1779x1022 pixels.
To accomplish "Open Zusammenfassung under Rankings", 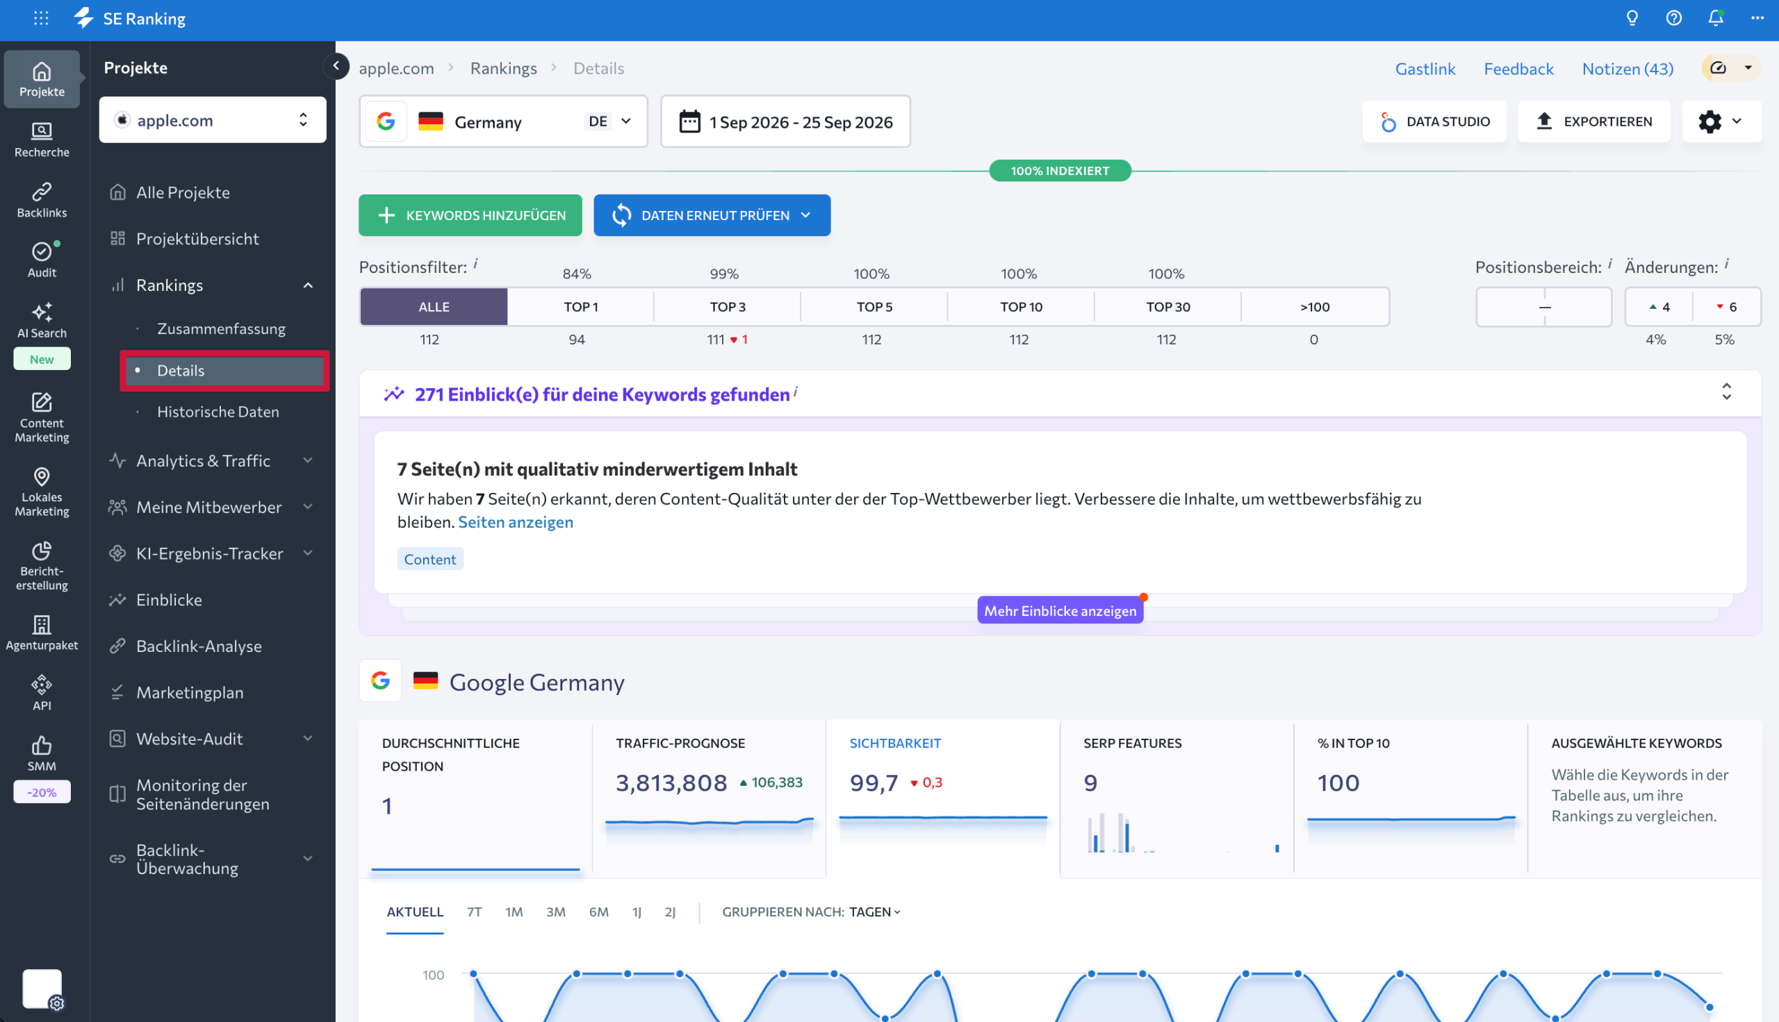I will 221,328.
